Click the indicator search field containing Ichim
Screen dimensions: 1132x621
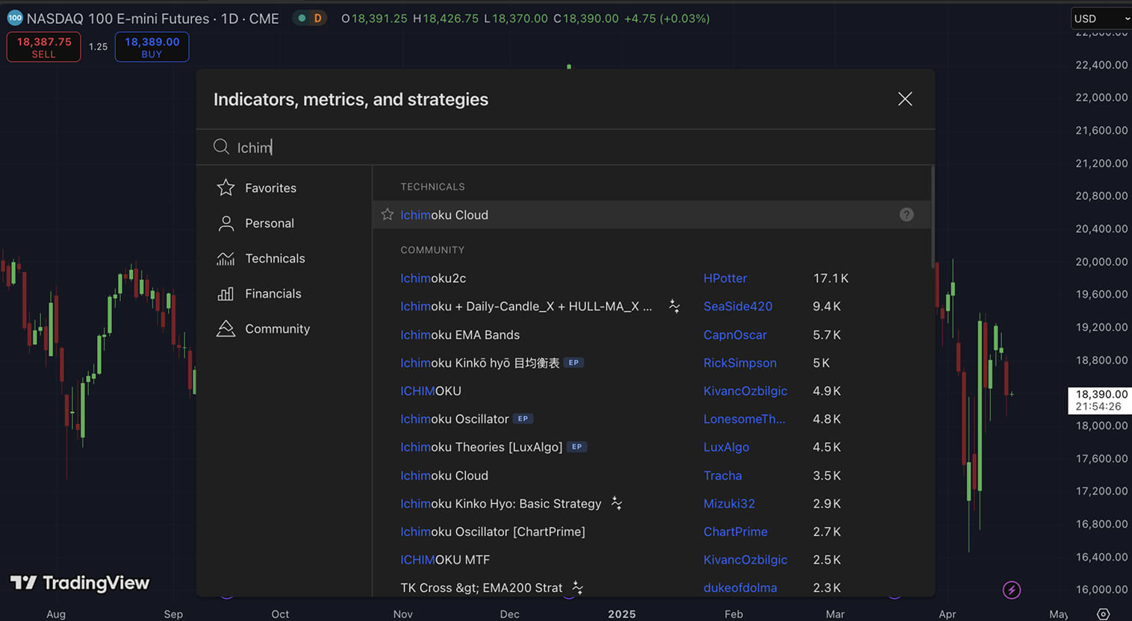tap(565, 147)
